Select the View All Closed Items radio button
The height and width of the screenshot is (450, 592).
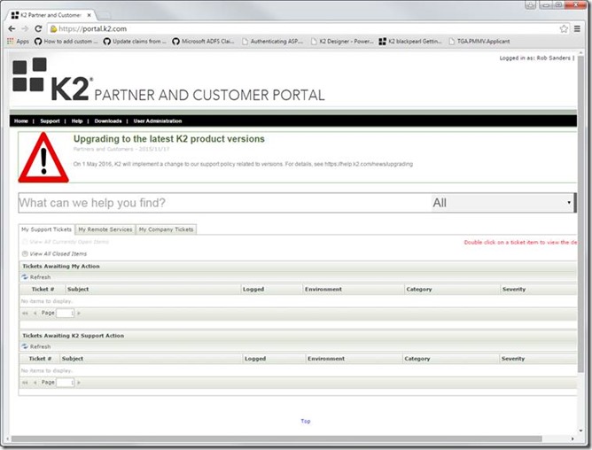(x=24, y=253)
